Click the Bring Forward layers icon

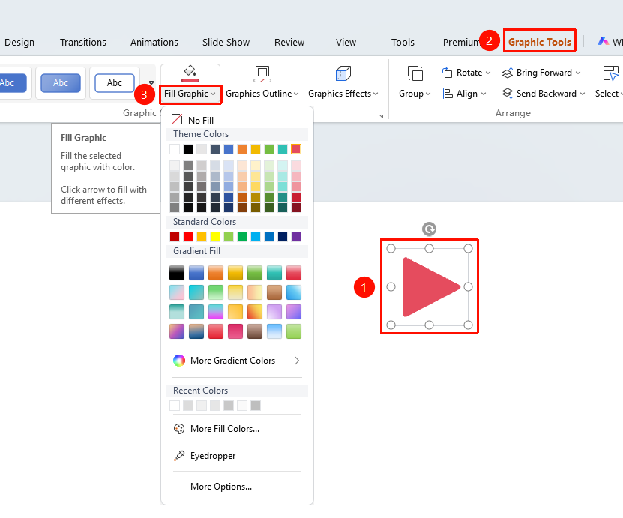pyautogui.click(x=508, y=73)
